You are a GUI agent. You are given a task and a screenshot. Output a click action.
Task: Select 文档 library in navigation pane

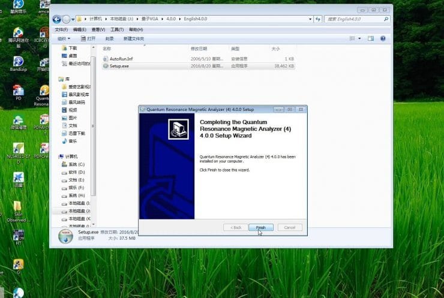70,125
